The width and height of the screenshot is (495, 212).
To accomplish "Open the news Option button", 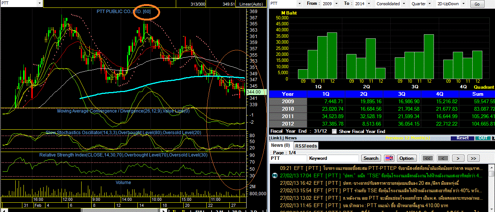I will (x=406, y=158).
